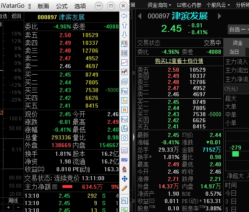
Task: Click the 交易中 trading status in right panel
Action: click(213, 43)
